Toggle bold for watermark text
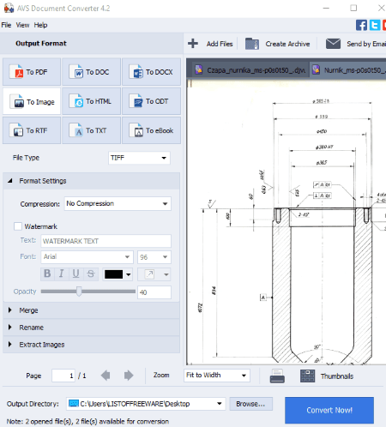 47,274
